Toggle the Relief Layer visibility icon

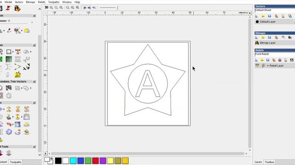[x=257, y=66]
